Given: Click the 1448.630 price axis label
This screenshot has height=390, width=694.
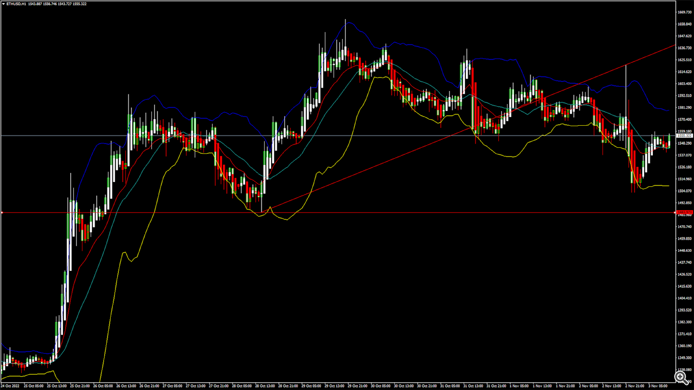Looking at the screenshot, I should (x=684, y=250).
